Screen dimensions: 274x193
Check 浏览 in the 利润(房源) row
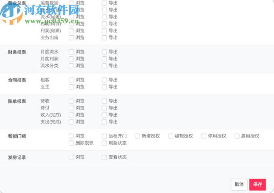[71, 31]
